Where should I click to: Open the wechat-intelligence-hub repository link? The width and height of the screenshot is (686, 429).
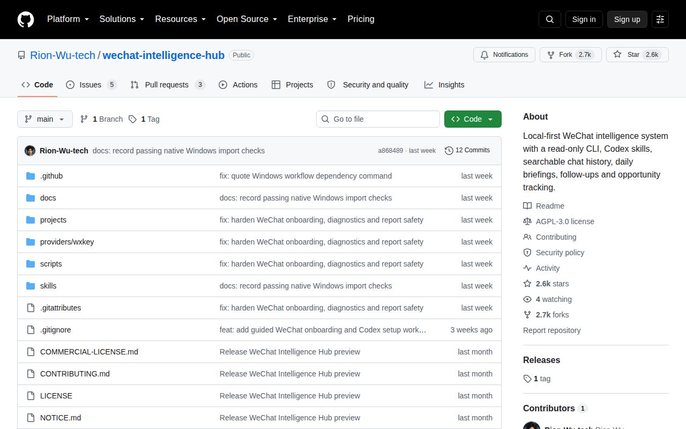(x=163, y=55)
